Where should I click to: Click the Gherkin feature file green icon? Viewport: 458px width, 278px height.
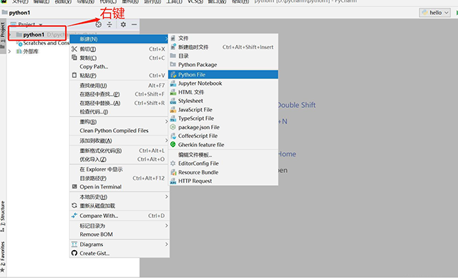173,144
